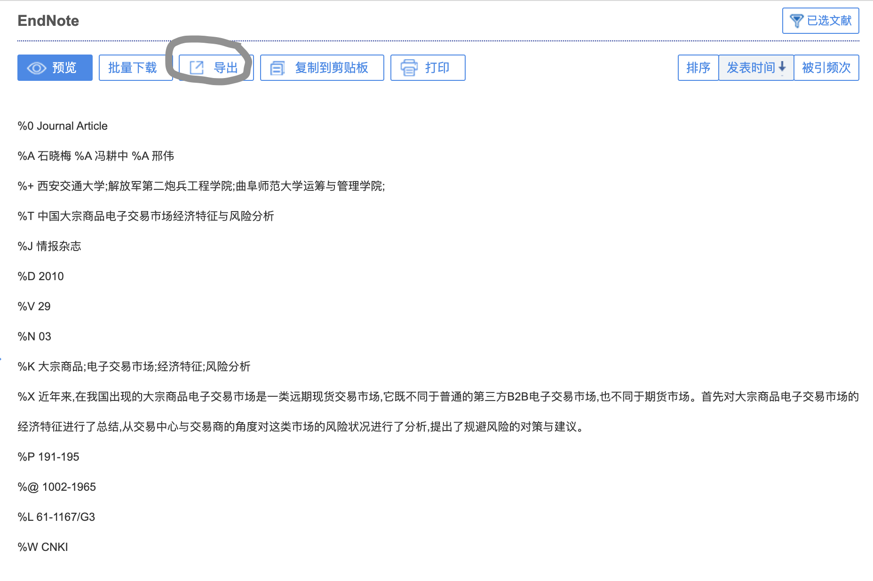Open 批量下载 batch download
This screenshot has height=581, width=873.
[x=136, y=68]
